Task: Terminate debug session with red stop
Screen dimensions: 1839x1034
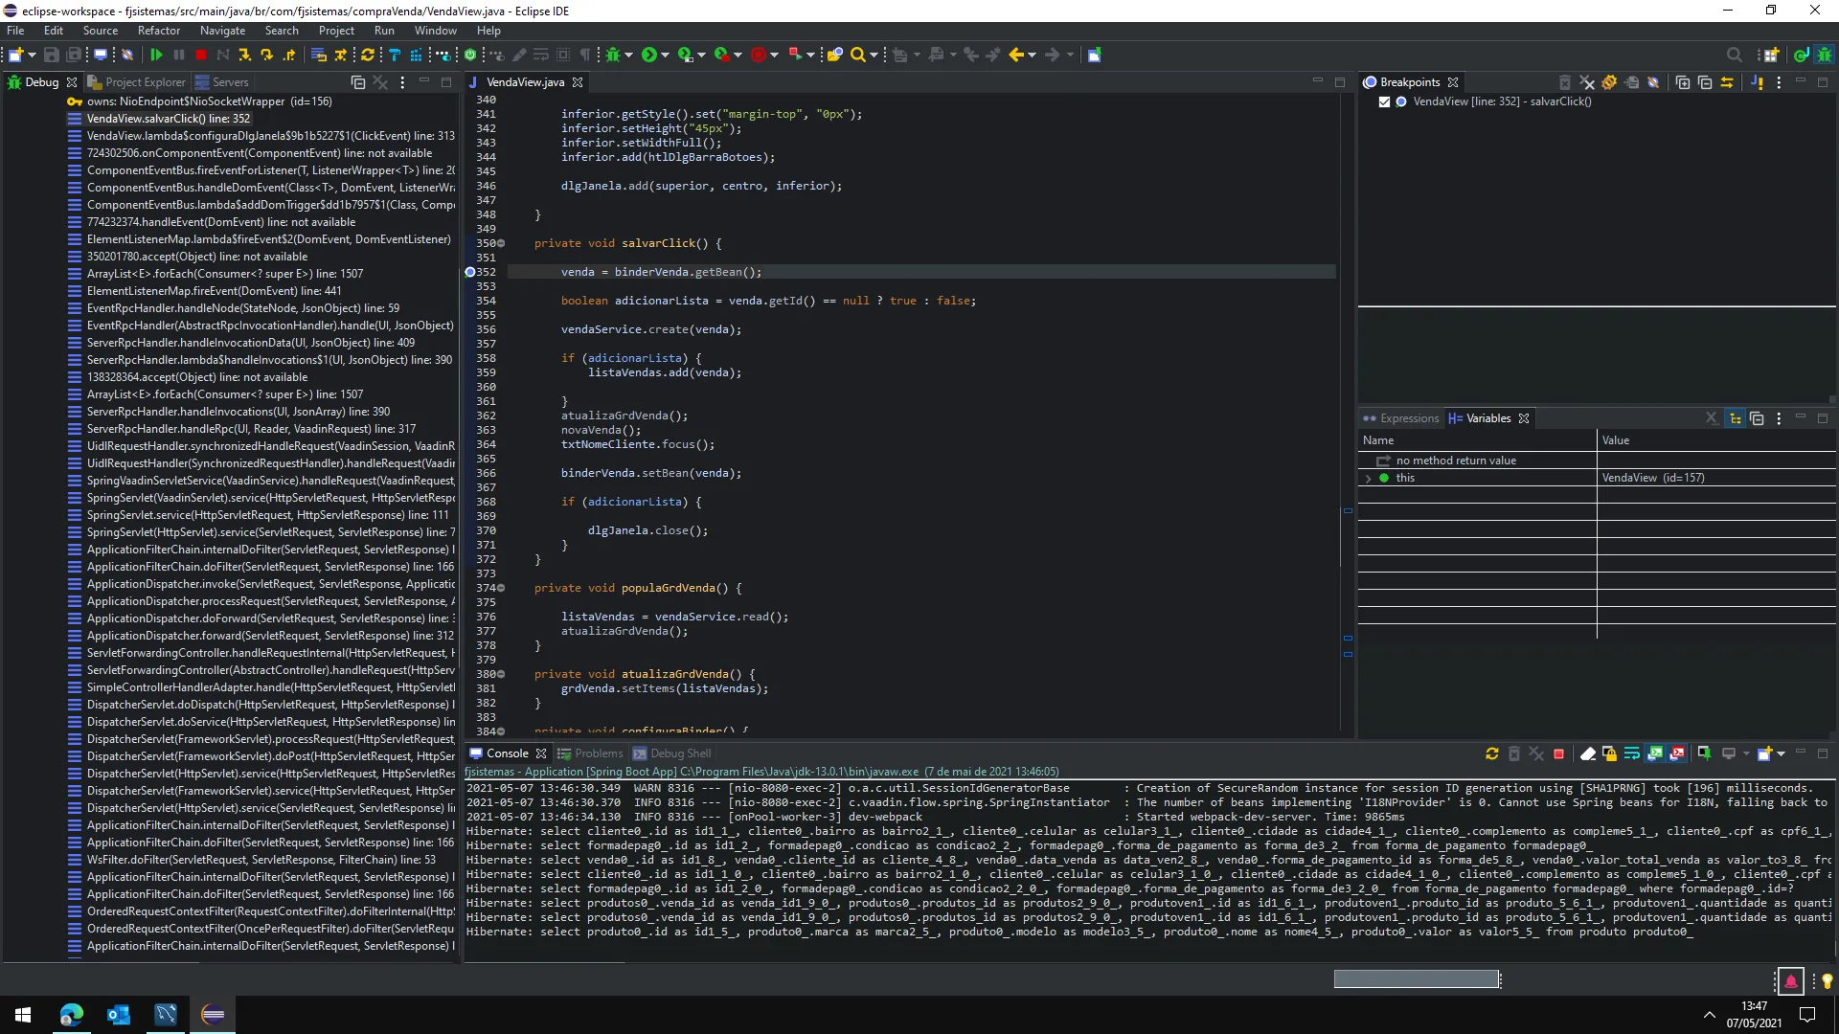Action: coord(201,56)
